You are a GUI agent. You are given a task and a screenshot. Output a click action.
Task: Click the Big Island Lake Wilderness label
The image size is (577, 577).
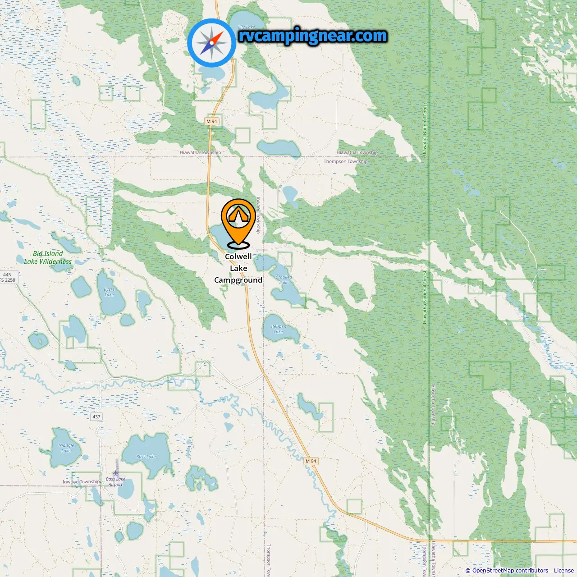(x=48, y=257)
